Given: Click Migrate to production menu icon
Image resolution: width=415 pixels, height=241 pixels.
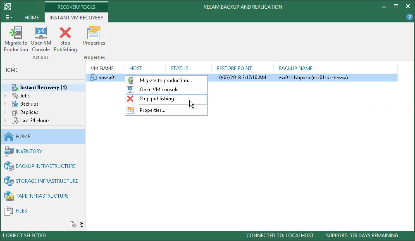Looking at the screenshot, I should pos(130,80).
